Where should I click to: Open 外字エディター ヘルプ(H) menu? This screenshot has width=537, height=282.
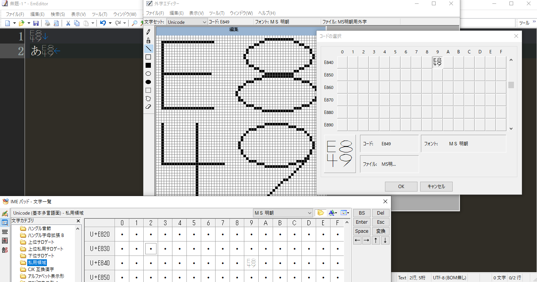coord(267,13)
